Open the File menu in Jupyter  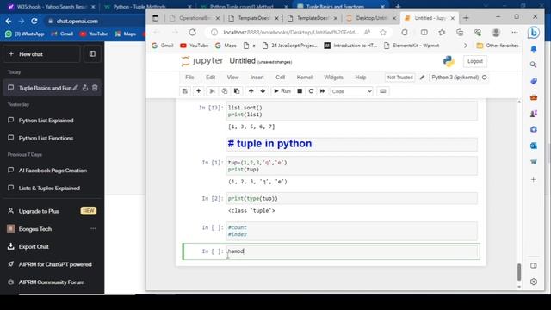(x=189, y=77)
